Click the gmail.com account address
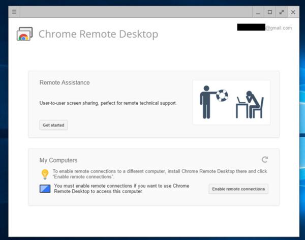 264,28
